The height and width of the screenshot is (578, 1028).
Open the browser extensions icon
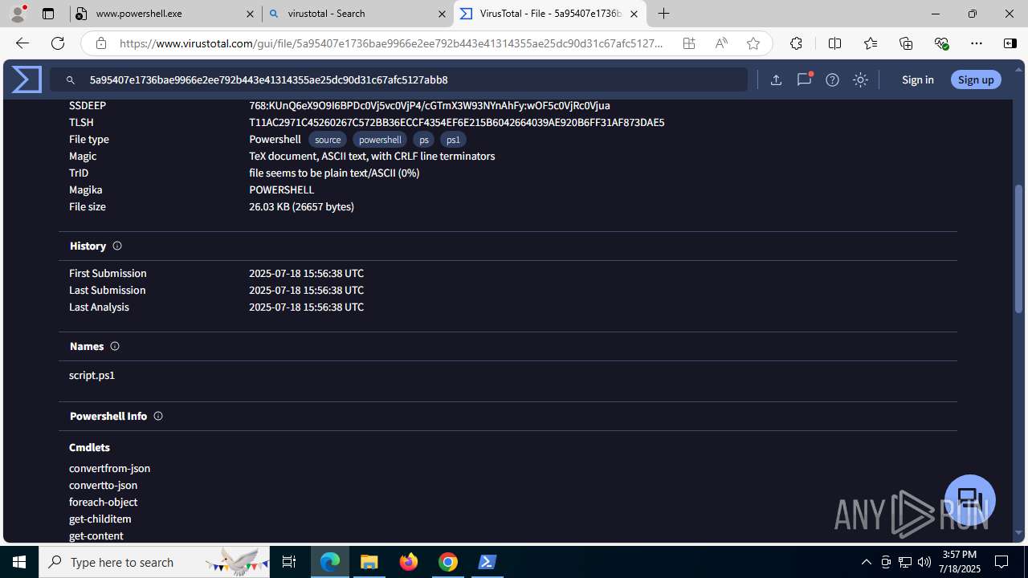[796, 43]
